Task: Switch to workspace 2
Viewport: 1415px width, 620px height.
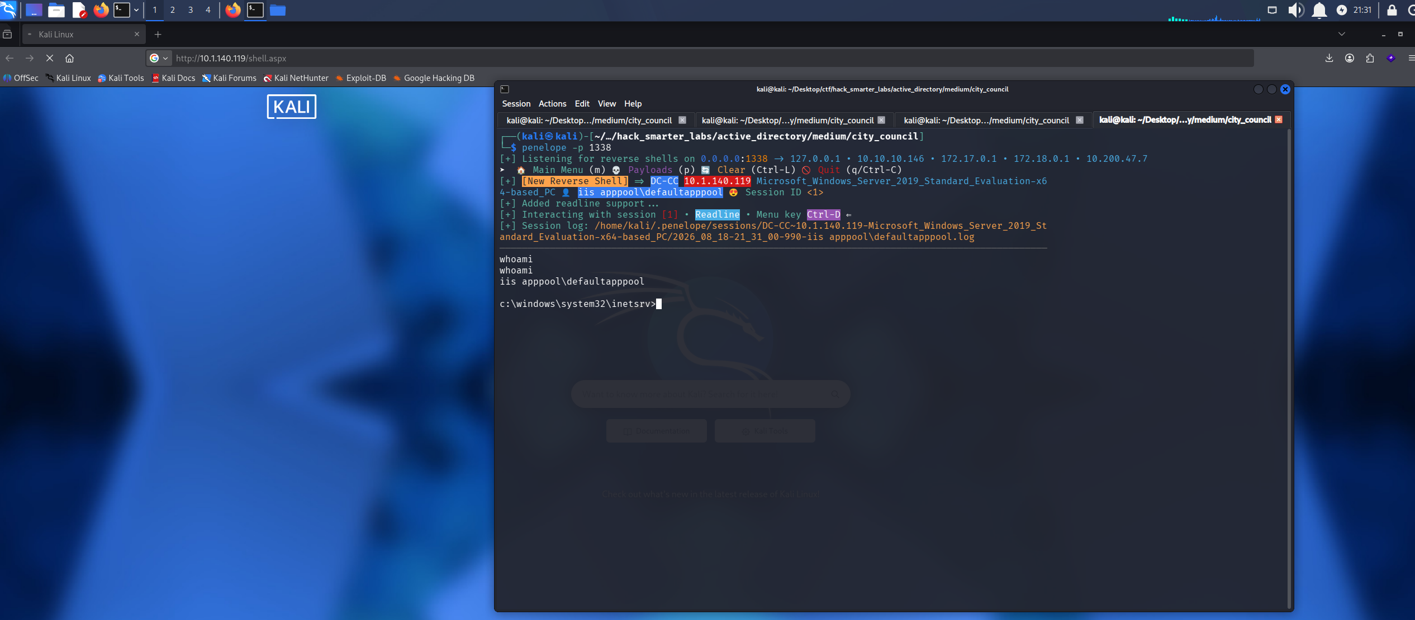Action: click(173, 9)
